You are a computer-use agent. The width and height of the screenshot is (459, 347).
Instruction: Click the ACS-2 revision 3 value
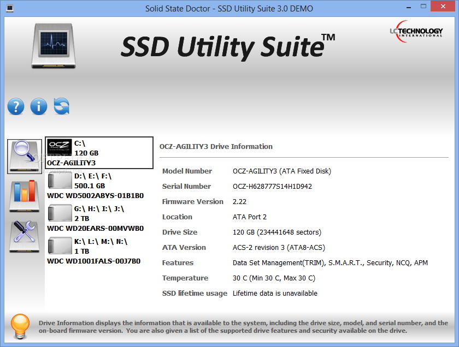click(279, 247)
